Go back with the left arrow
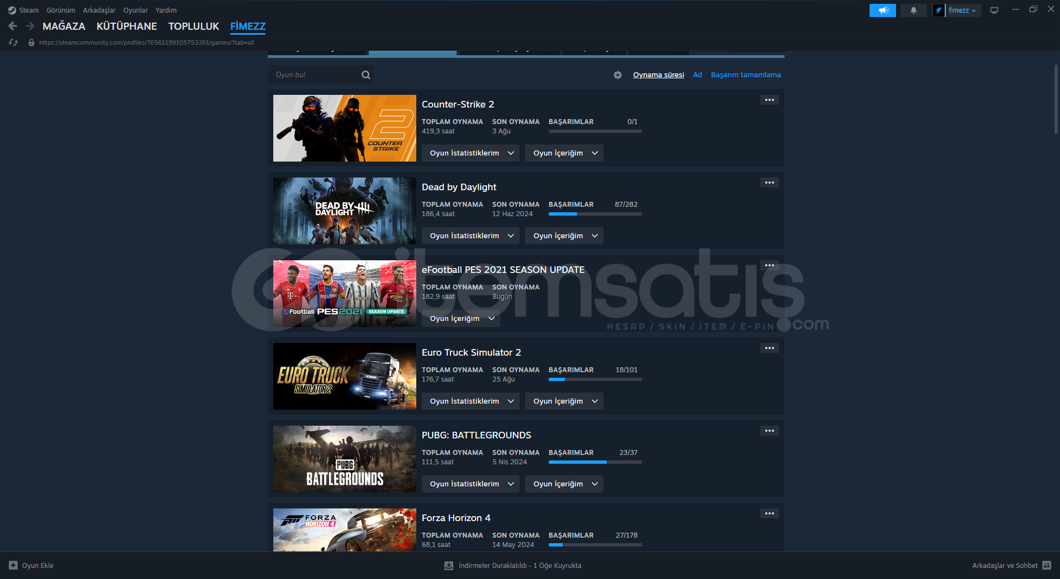 (13, 26)
